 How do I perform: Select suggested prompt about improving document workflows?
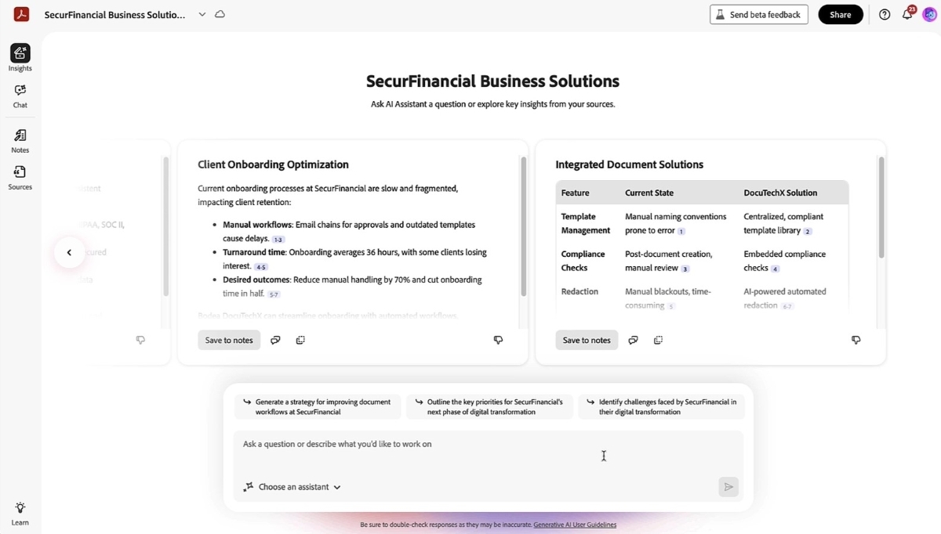[x=318, y=406]
